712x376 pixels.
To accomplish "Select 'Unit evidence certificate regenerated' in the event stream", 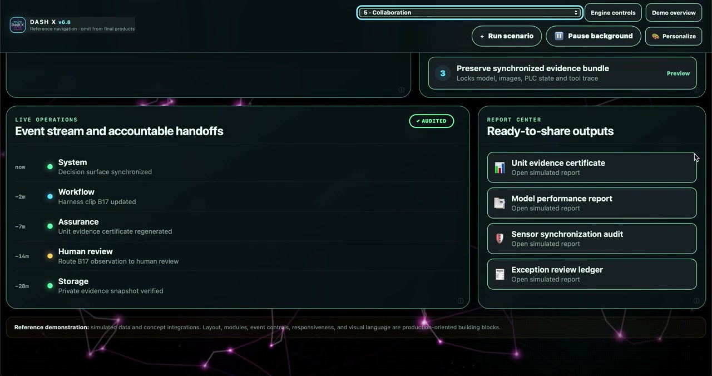I will [x=115, y=231].
